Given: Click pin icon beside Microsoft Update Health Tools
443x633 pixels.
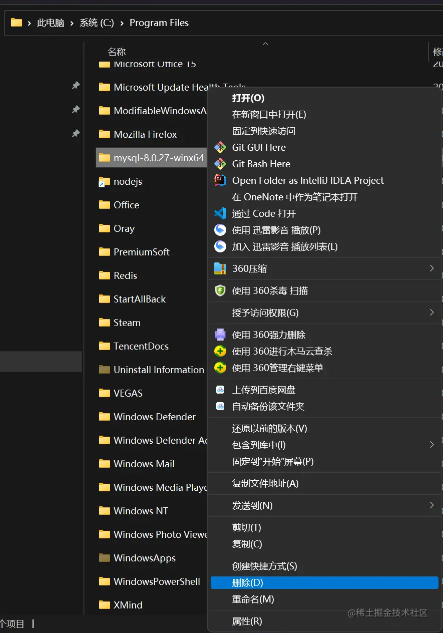Looking at the screenshot, I should (76, 86).
